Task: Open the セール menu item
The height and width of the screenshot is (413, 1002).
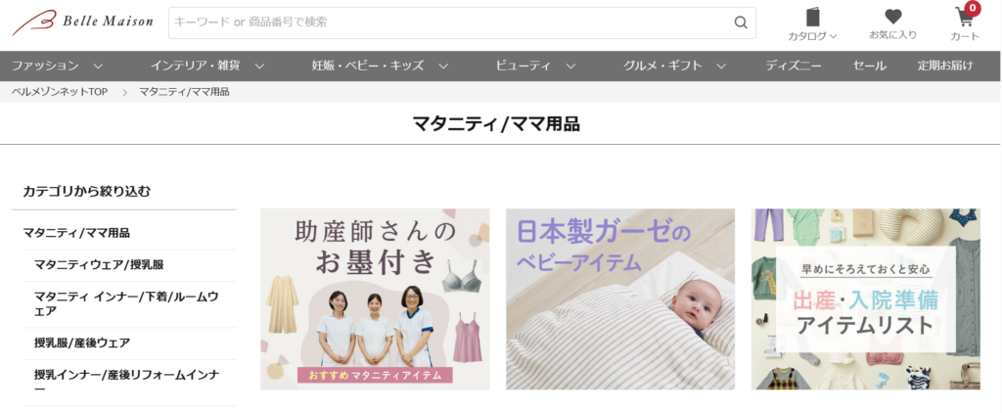Action: click(x=869, y=66)
